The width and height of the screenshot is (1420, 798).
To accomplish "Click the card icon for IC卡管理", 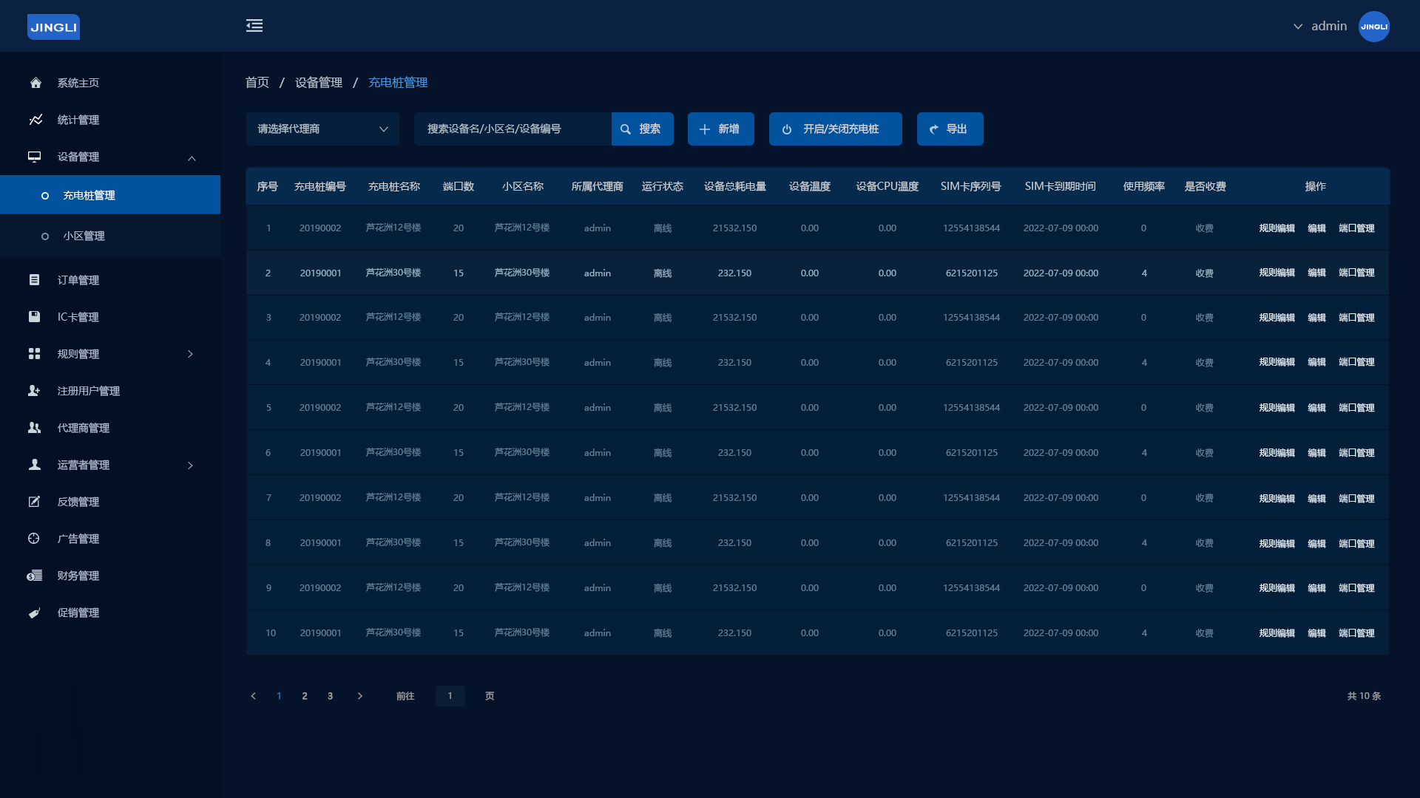I will pos(34,317).
